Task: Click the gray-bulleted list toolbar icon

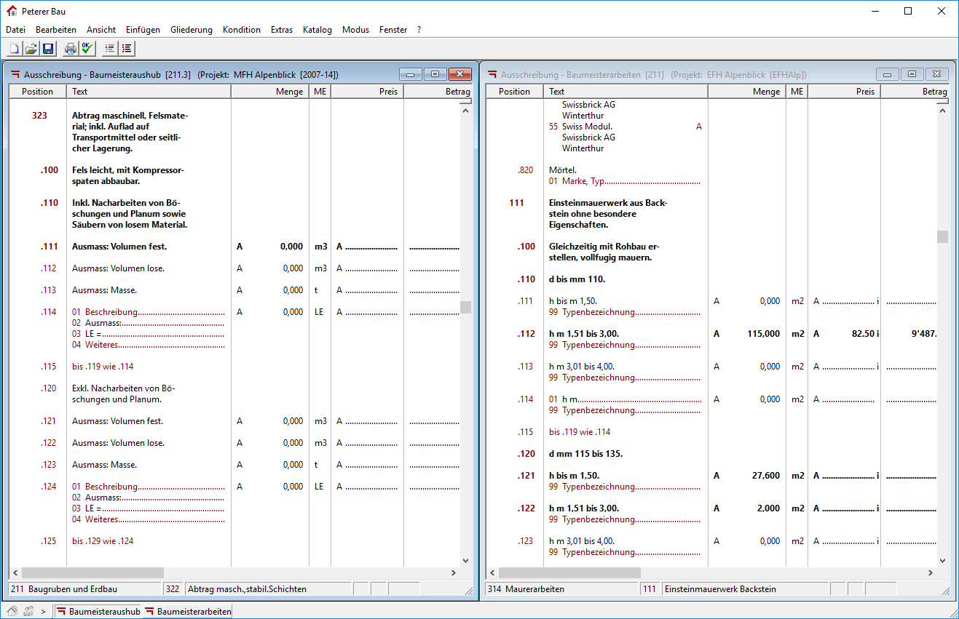Action: point(110,49)
